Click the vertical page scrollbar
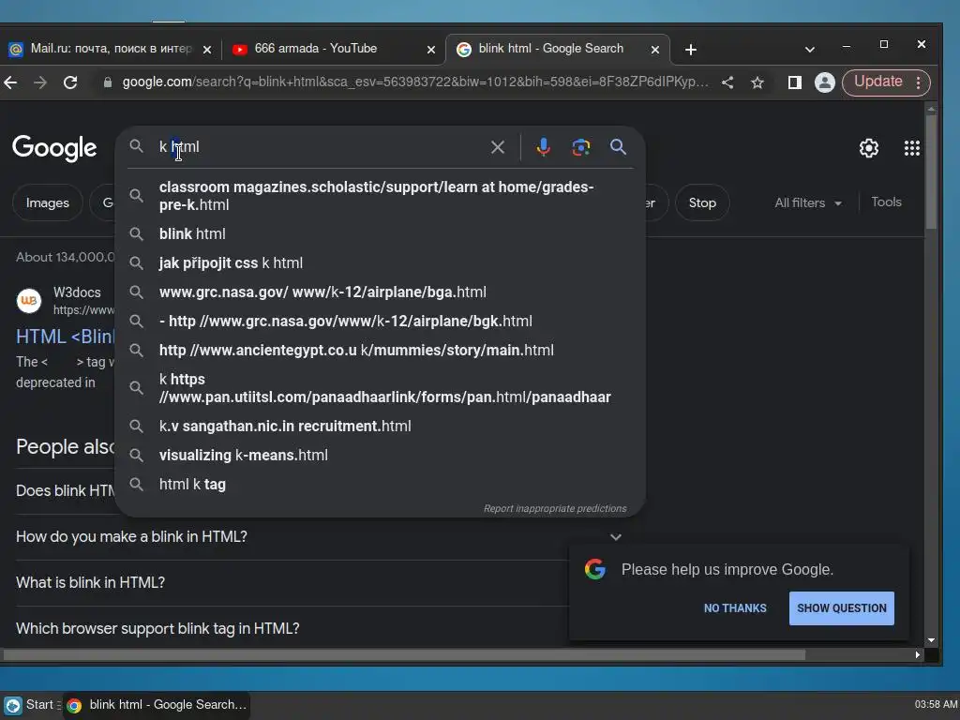Screen dimensions: 960x720 click(x=931, y=172)
